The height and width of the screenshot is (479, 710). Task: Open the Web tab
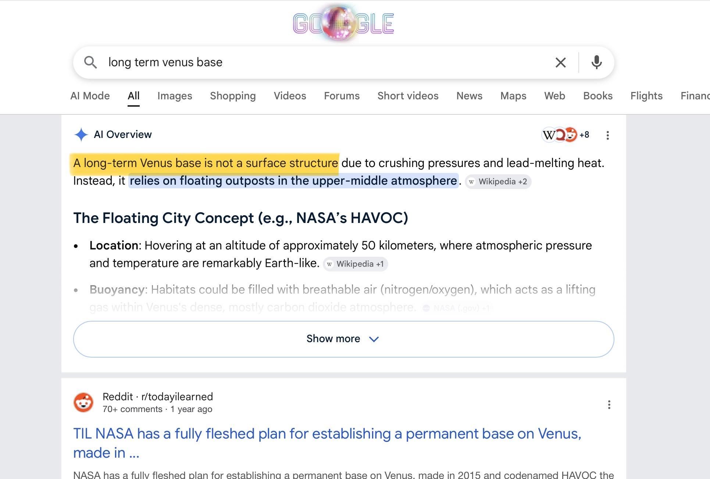[x=554, y=96]
